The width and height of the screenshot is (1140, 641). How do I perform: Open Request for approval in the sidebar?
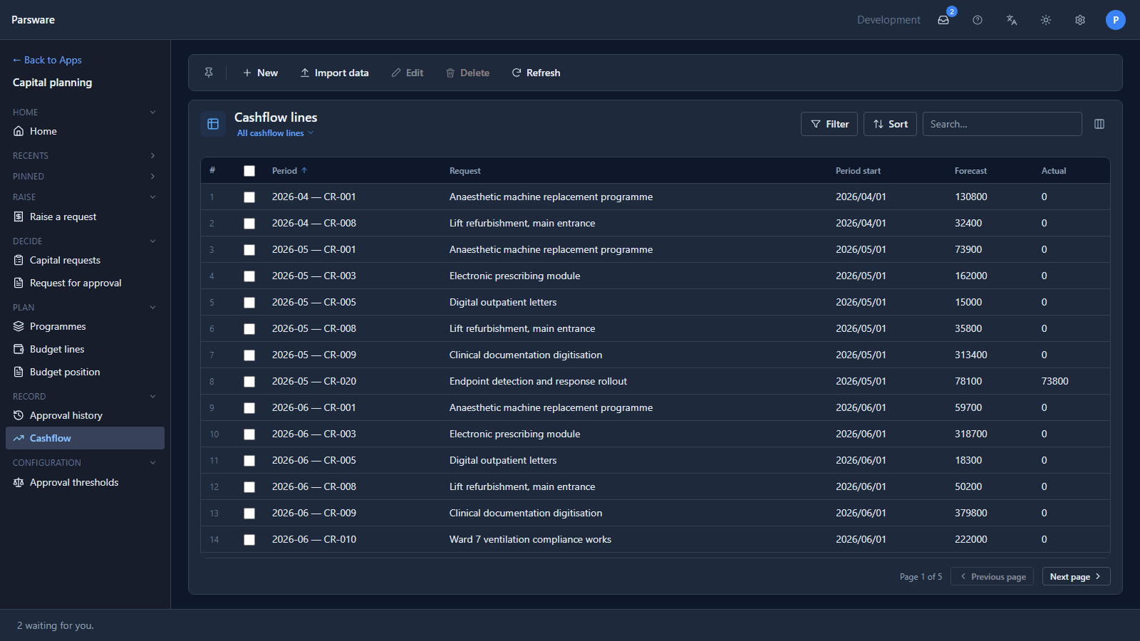click(x=85, y=283)
